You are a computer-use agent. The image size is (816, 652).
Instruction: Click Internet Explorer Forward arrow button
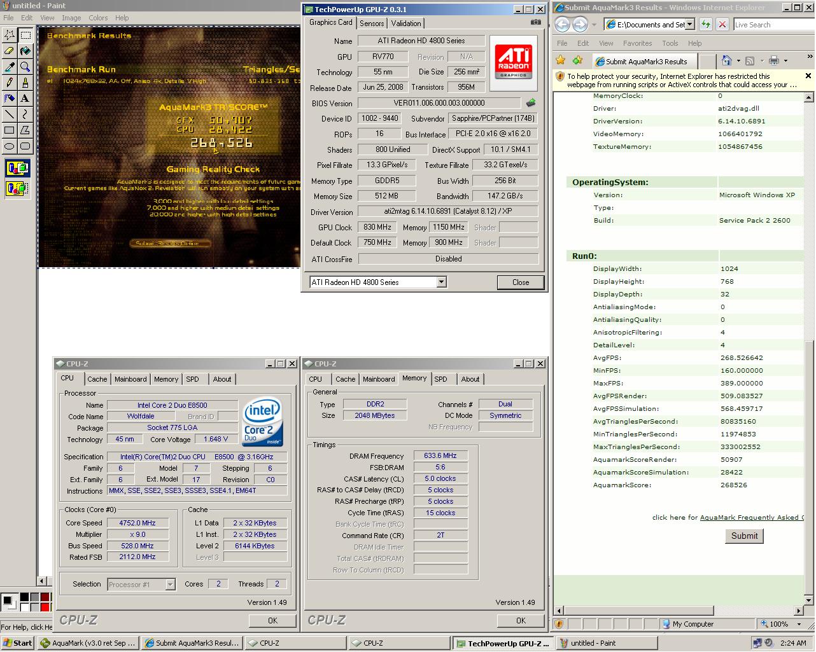coord(580,24)
